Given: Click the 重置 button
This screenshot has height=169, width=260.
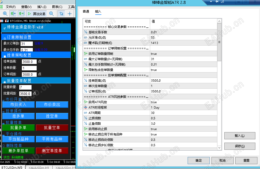Looking at the screenshot, I should pos(246,160).
